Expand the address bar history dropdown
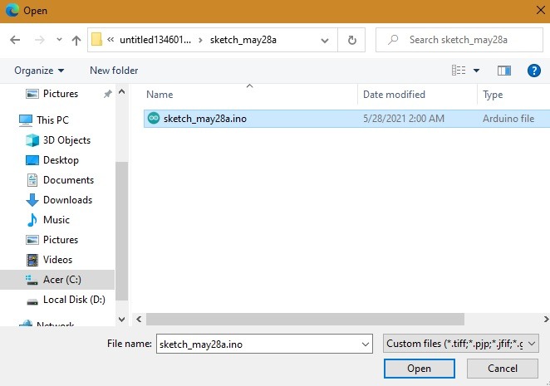 click(x=325, y=41)
